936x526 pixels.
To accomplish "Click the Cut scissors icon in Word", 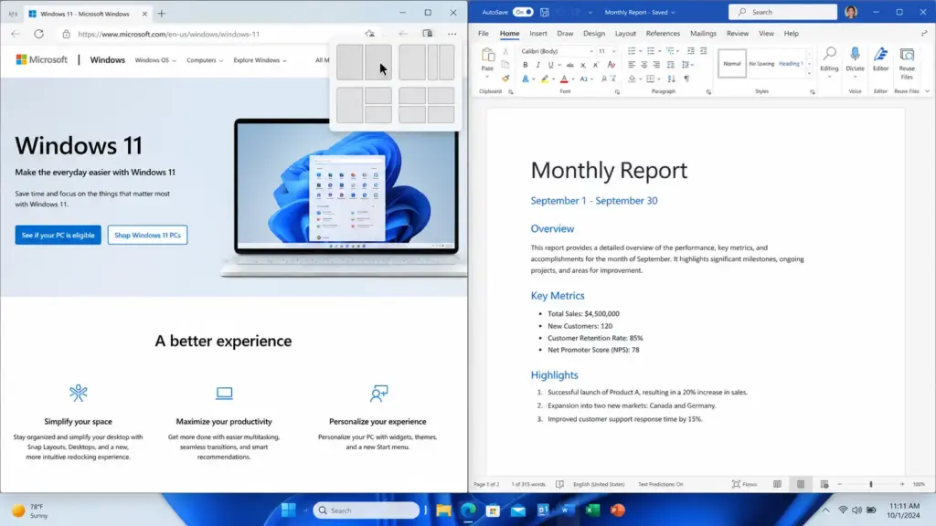I will coord(505,52).
